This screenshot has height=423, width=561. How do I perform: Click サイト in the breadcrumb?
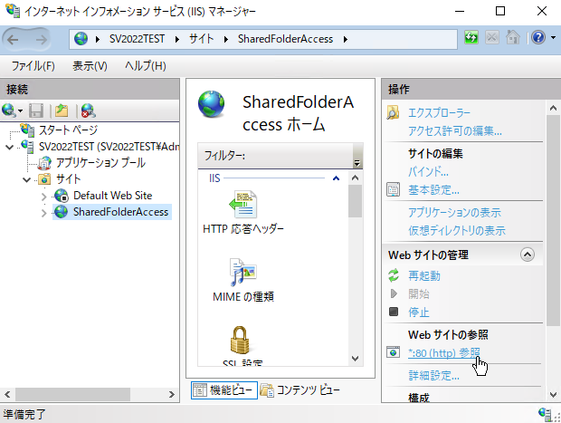pyautogui.click(x=202, y=39)
